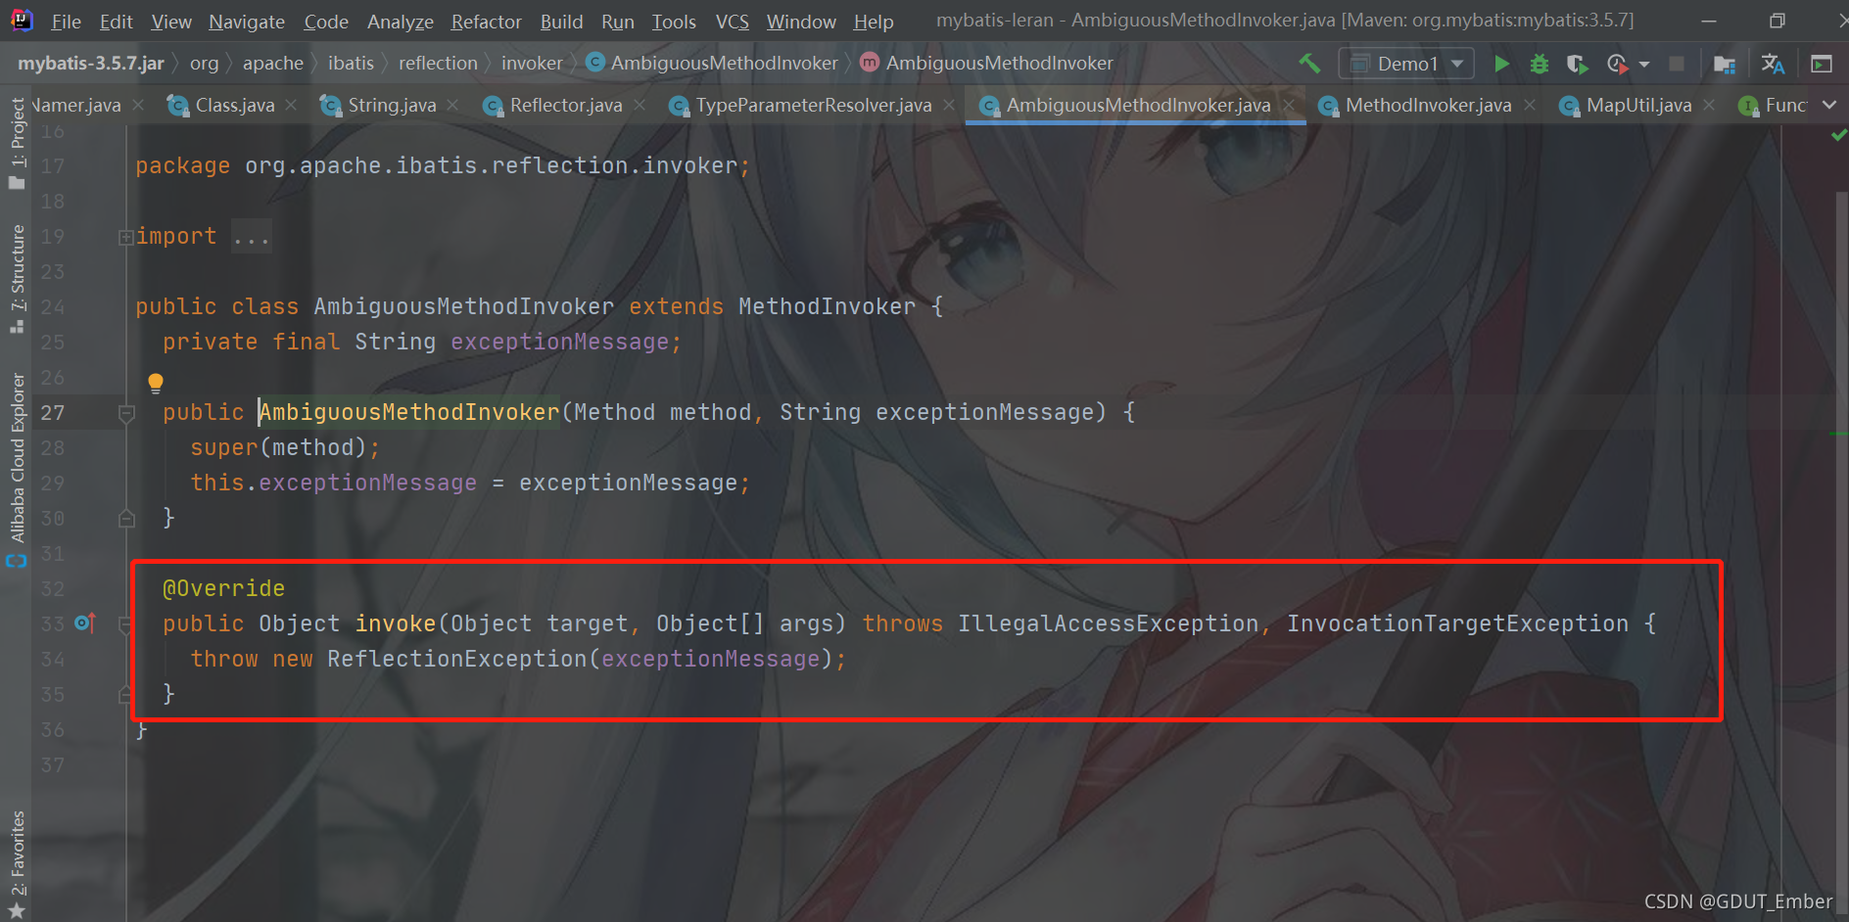Screen dimensions: 1849x922
Task: Click the ibatis breadcrumb segment
Action: coord(351,64)
